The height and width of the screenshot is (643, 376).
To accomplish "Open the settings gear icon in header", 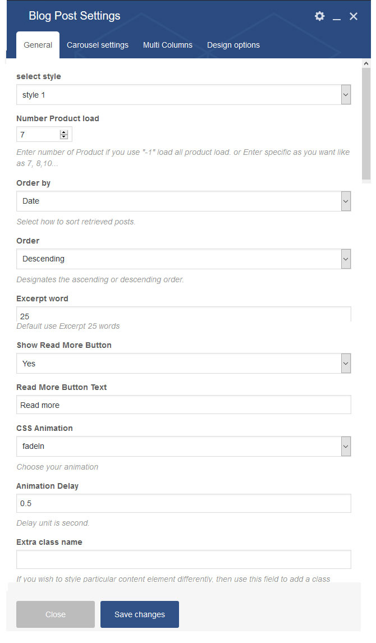I will pos(319,16).
